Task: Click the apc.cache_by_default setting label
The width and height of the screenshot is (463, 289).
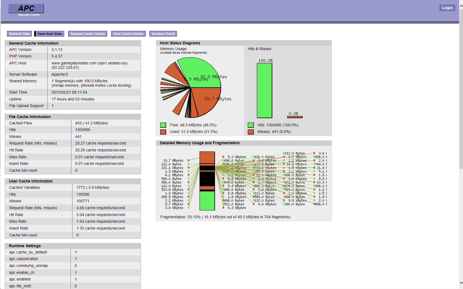Action: tap(28, 252)
